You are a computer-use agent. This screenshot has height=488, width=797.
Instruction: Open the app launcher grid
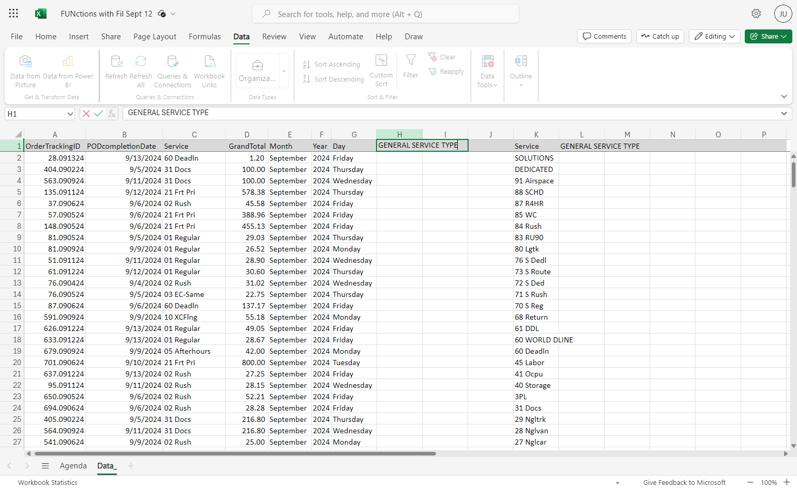(13, 14)
